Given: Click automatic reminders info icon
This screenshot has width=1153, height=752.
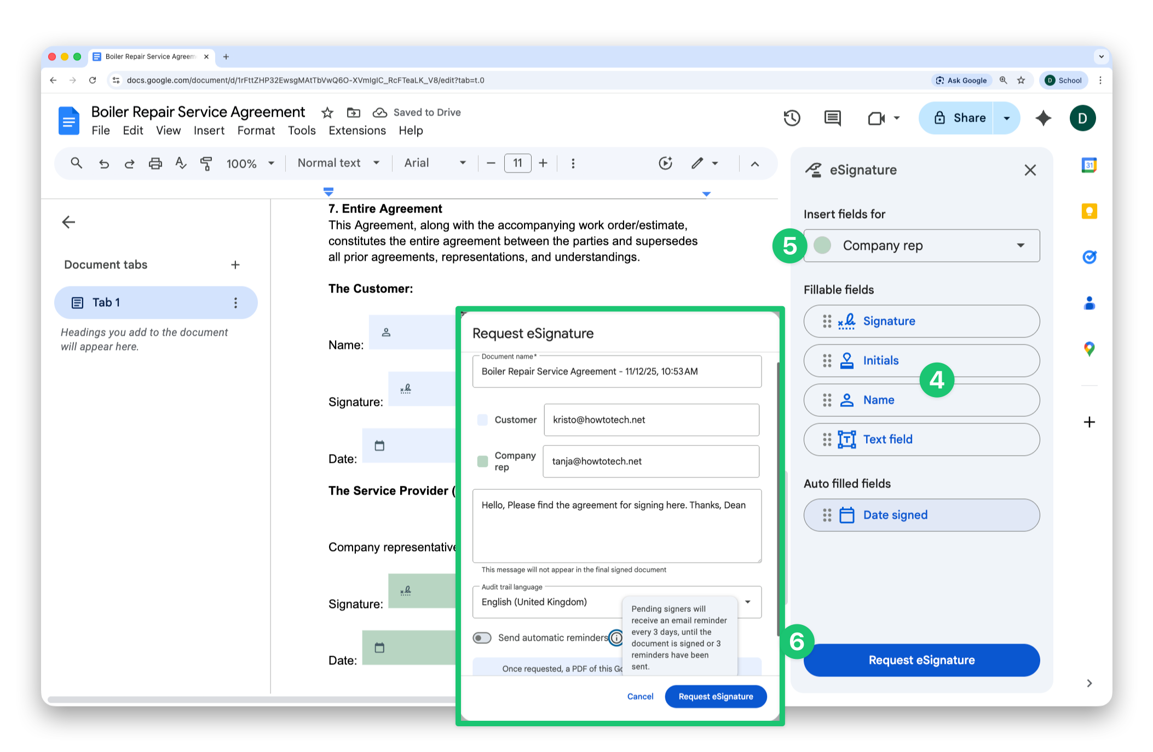Looking at the screenshot, I should point(616,638).
